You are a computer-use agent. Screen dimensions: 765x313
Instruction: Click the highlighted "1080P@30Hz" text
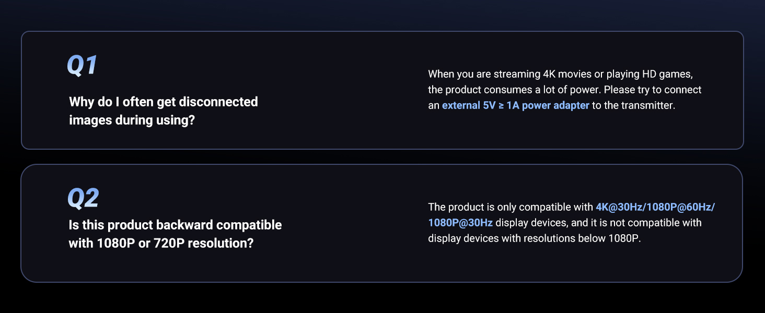[460, 223]
